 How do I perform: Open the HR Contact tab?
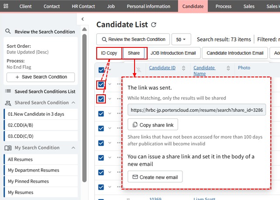(x=83, y=7)
